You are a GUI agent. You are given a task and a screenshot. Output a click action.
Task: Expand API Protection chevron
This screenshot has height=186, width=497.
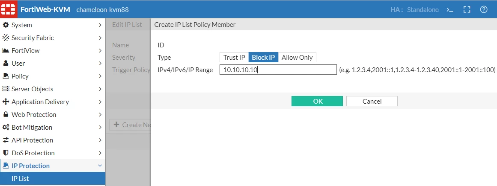100,140
